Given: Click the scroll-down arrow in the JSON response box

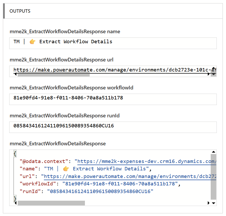Looking at the screenshot, I should (214, 203).
